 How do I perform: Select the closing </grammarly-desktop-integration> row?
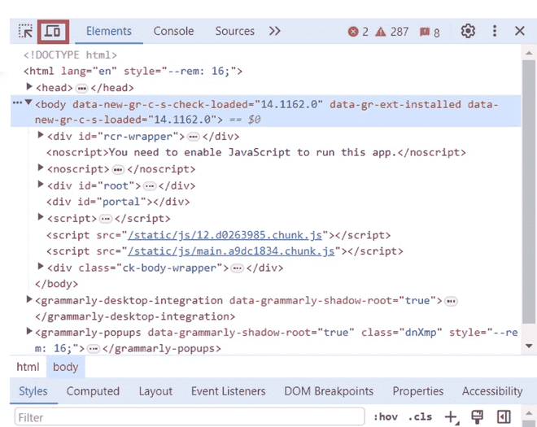point(135,316)
